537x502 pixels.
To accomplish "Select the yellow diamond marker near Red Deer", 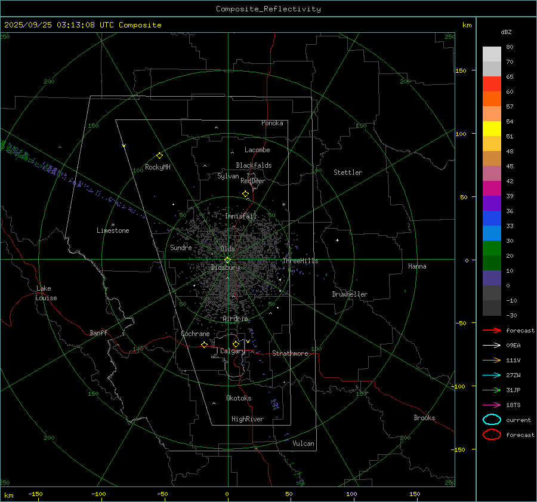I will point(245,194).
